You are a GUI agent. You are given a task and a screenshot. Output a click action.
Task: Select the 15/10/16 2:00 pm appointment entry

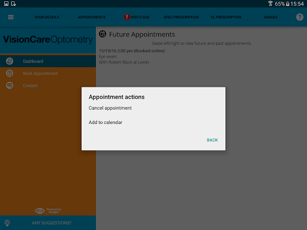point(132,51)
